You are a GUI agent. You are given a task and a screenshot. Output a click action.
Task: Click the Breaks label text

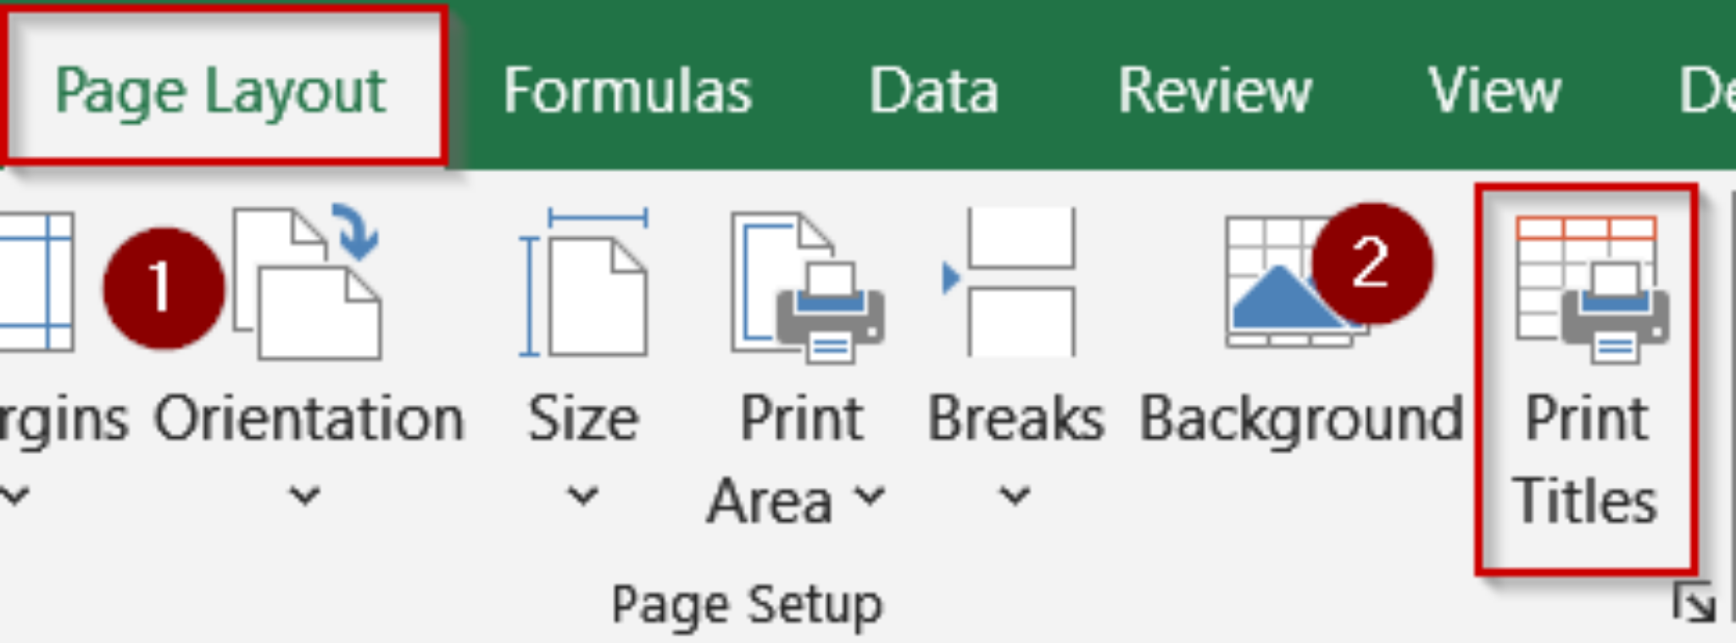pos(1016,419)
